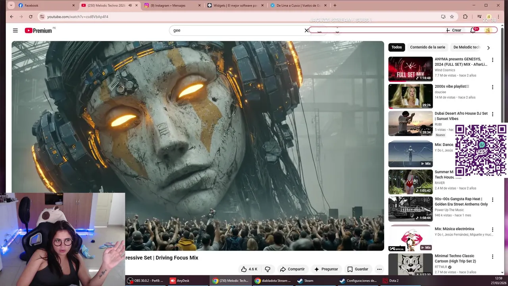Open options for Minimal Techno Cartoon
The width and height of the screenshot is (508, 286).
click(493, 257)
